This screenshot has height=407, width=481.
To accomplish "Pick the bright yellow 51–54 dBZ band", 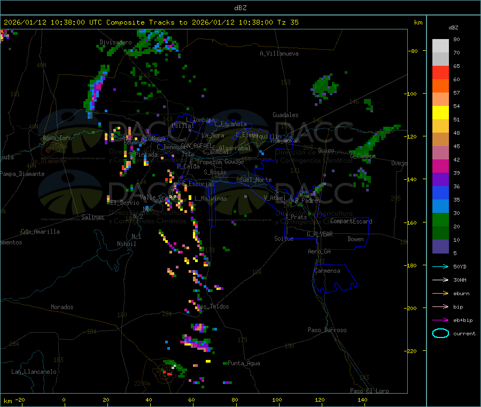I will click(x=440, y=113).
